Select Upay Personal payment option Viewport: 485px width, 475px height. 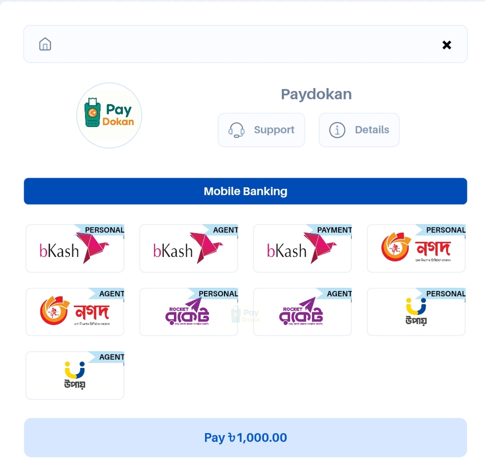[x=416, y=312]
